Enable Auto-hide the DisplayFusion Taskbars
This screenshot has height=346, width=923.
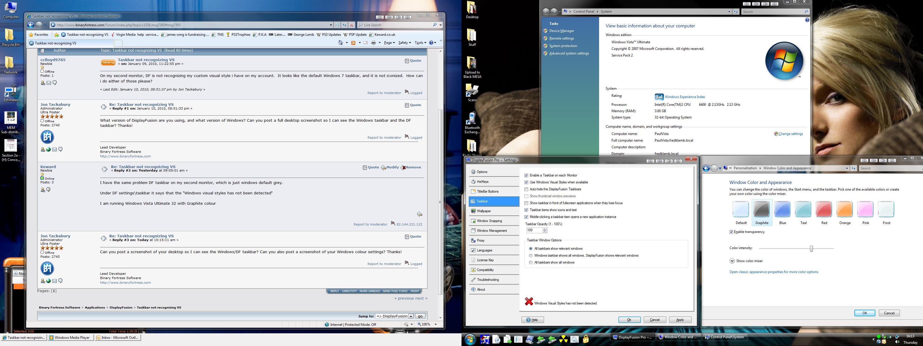[x=526, y=189]
